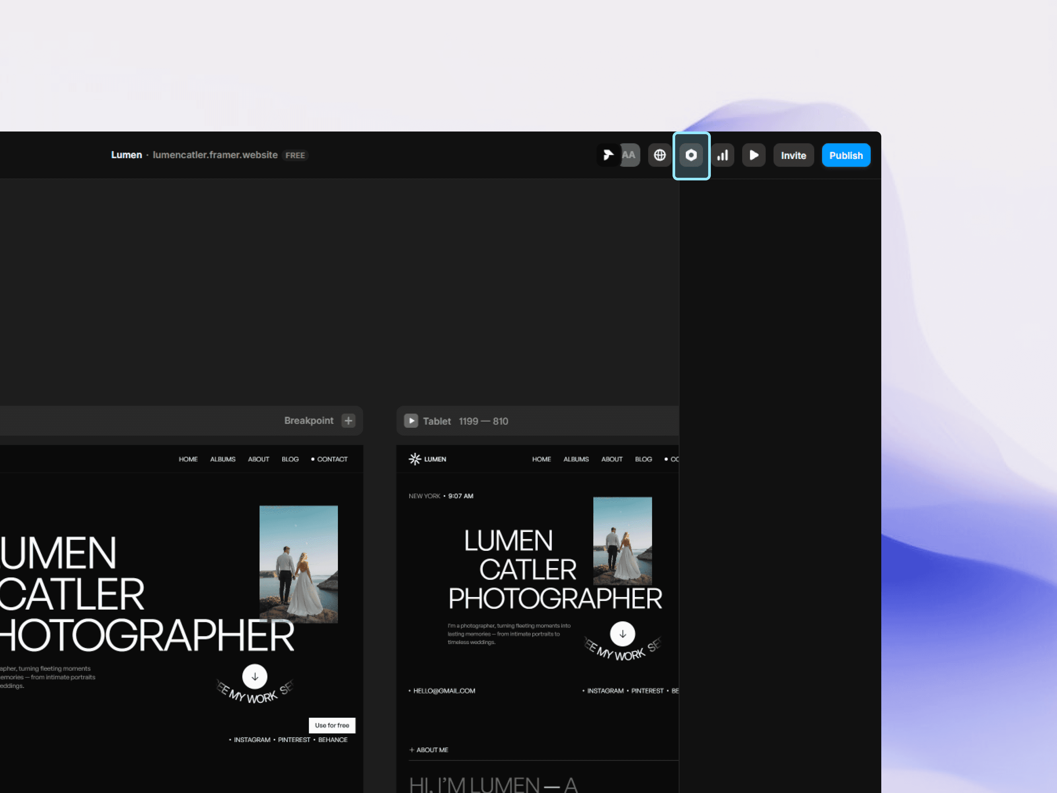The image size is (1057, 793).
Task: Click the Invite button
Action: coord(793,155)
